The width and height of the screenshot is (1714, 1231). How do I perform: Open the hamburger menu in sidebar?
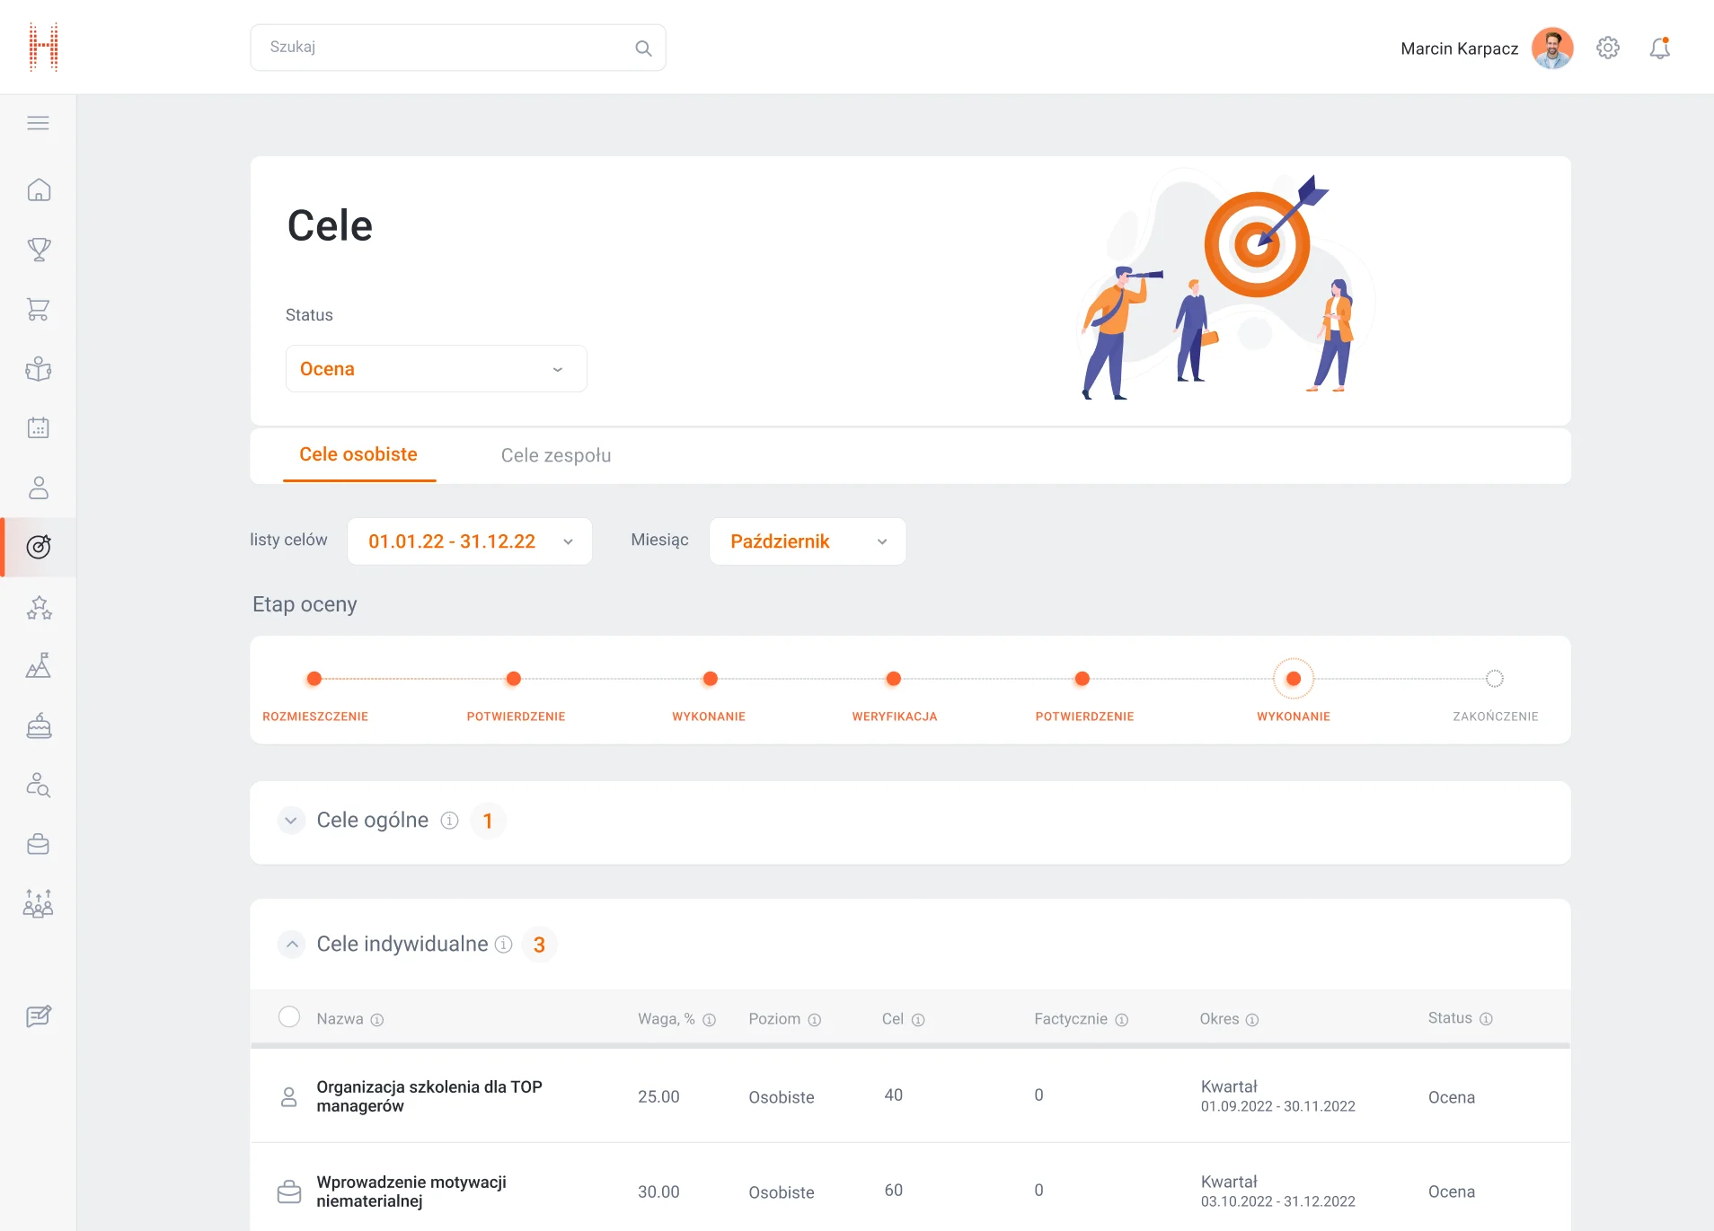coord(38,123)
